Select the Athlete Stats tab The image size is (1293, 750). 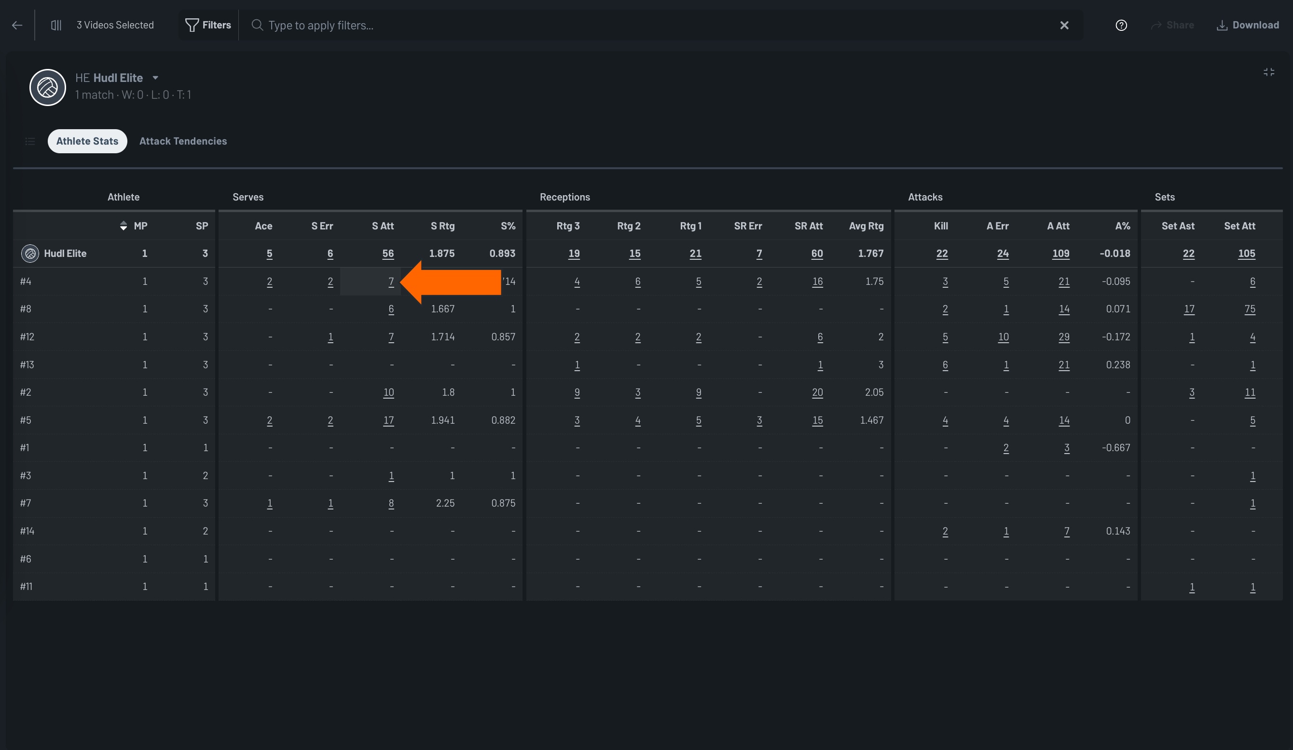tap(87, 142)
